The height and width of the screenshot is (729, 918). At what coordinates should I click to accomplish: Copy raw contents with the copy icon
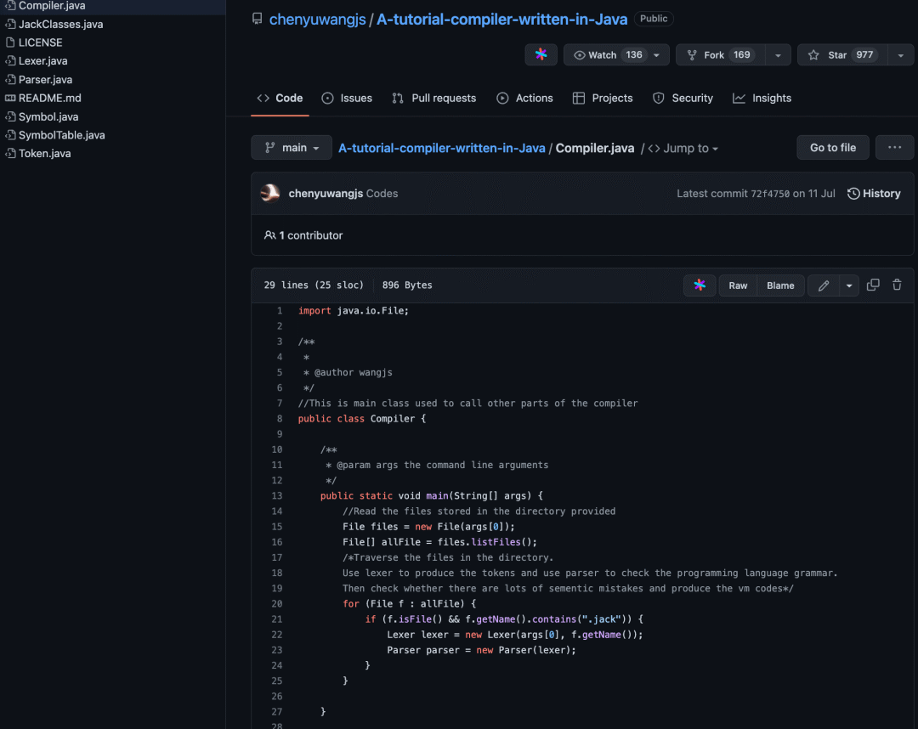tap(873, 285)
